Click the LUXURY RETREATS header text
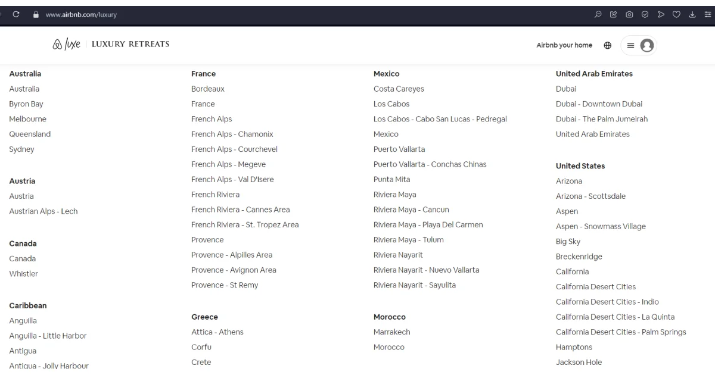Screen dimensions: 715x375 130,45
